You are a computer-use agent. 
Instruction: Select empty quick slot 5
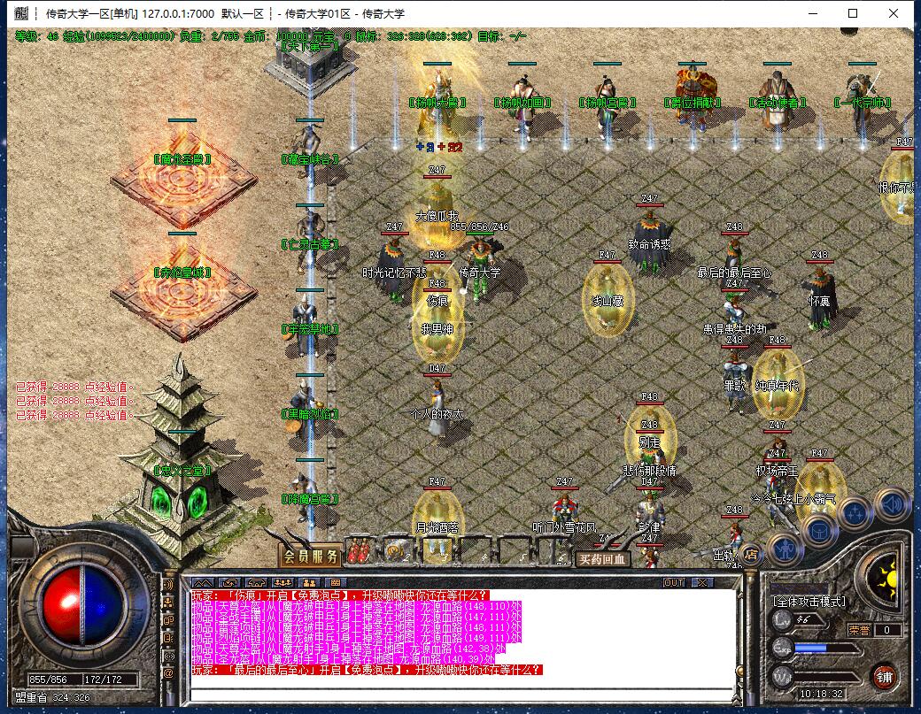tap(514, 550)
